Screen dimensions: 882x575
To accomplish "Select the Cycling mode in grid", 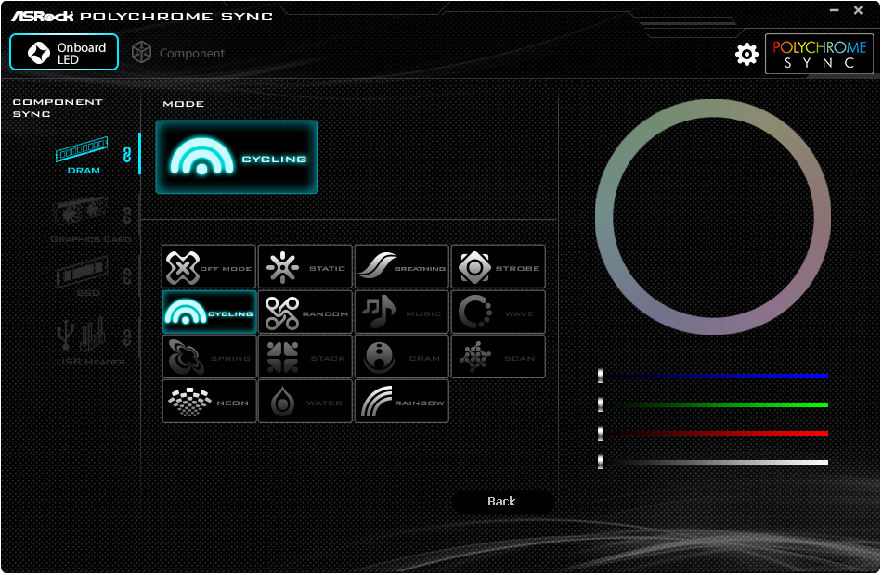I will [209, 312].
